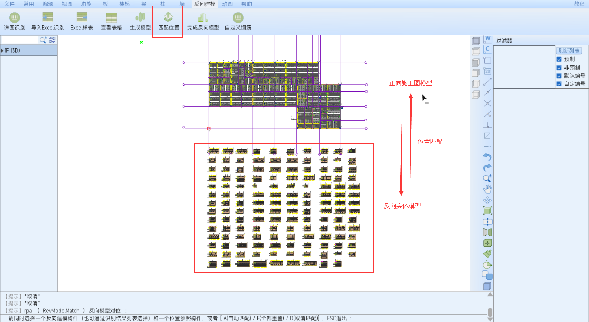Click the 匹配位置 (match position) tool
The width and height of the screenshot is (589, 322).
tap(168, 21)
